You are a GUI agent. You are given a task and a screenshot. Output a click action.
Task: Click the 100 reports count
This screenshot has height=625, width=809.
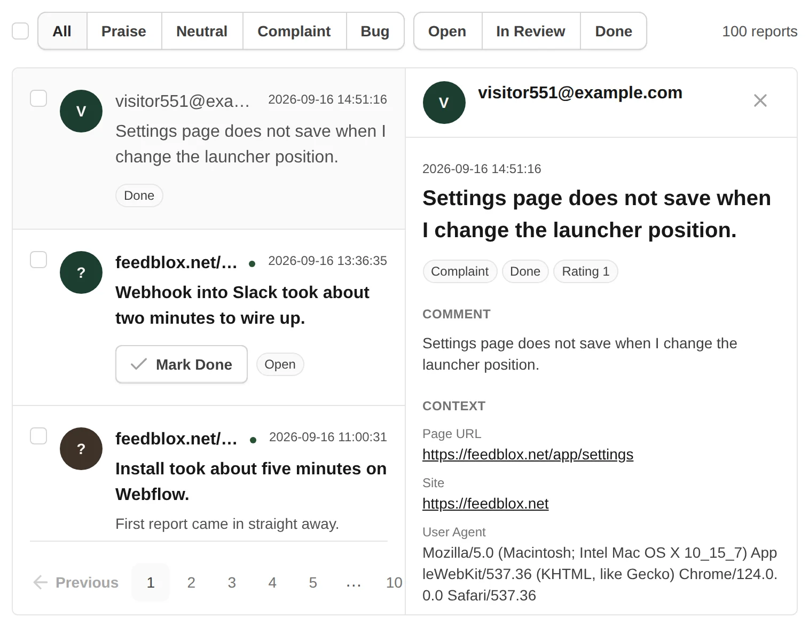pyautogui.click(x=759, y=31)
